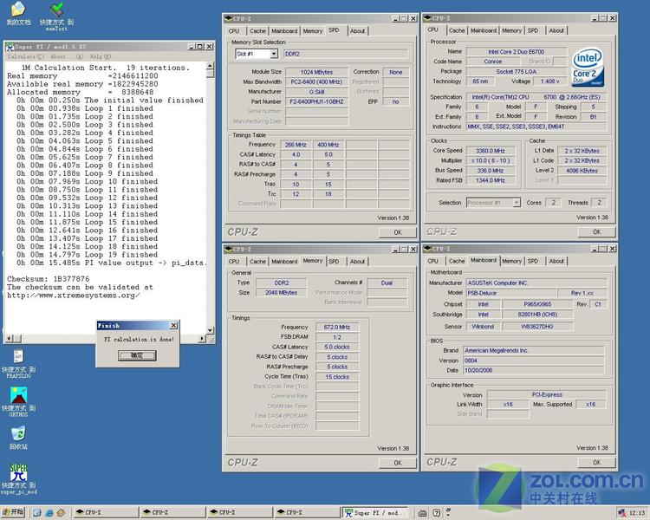650x520 pixels.
Task: Open Memory tab in SPD window
Action: pos(313,30)
